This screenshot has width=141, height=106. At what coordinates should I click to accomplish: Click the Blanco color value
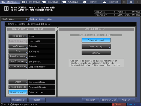click(x=41, y=57)
